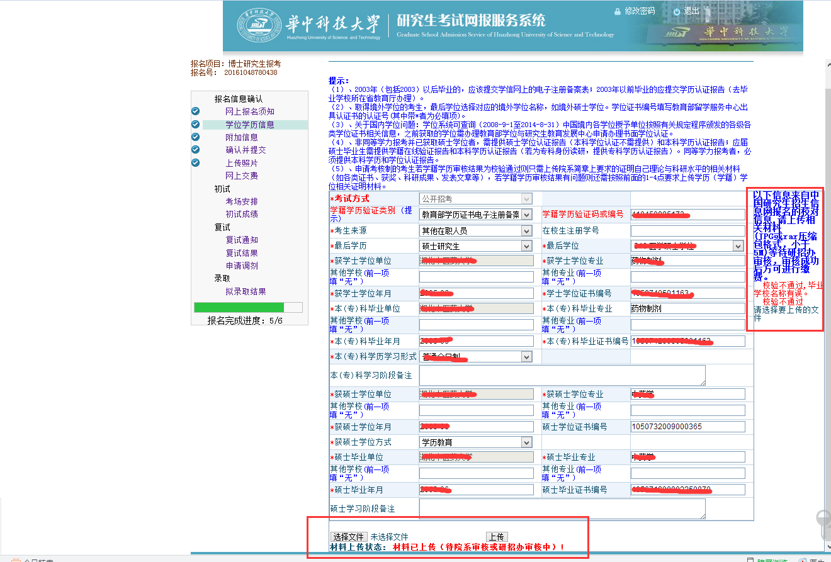Screen dimensions: 831x562
Task: Click the checkmark icon beside 确认并提交
Action: [195, 150]
